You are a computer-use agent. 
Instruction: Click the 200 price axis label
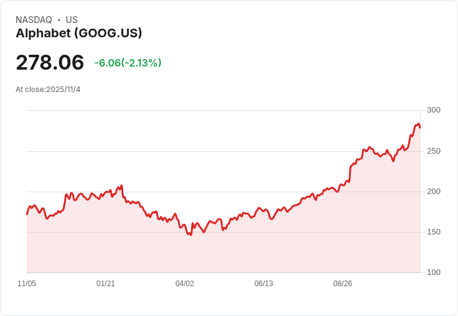click(x=434, y=192)
